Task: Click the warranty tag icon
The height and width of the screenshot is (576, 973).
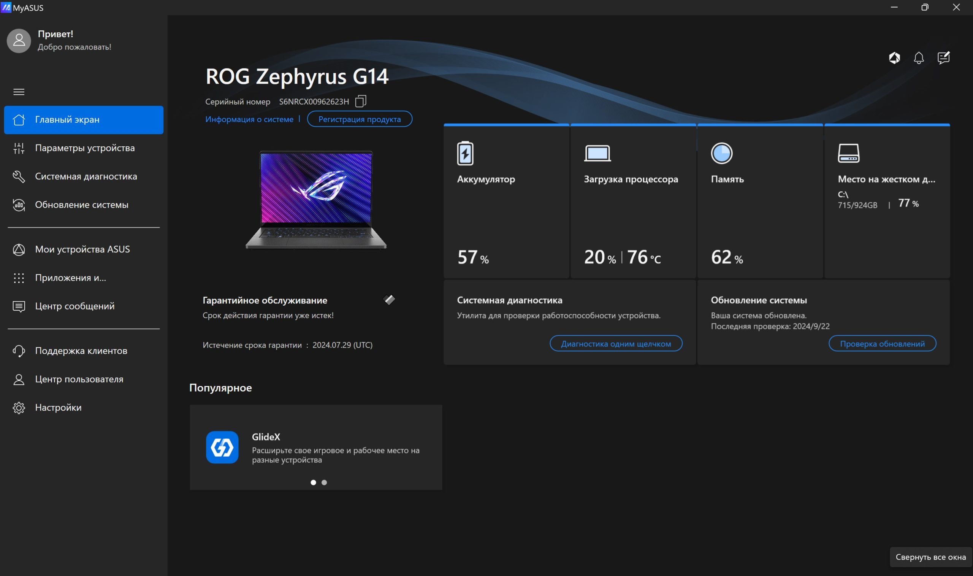Action: click(x=389, y=300)
